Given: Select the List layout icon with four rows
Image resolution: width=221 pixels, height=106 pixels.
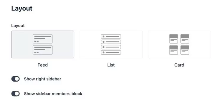Looking at the screenshot, I should [x=111, y=44].
